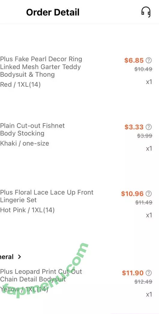Expand the store chevron above Leopard Bodysuit
159x314 pixels.
click(19, 257)
